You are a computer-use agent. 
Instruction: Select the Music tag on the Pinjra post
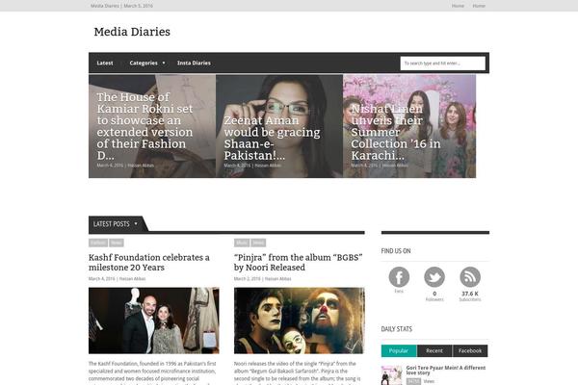pyautogui.click(x=242, y=243)
